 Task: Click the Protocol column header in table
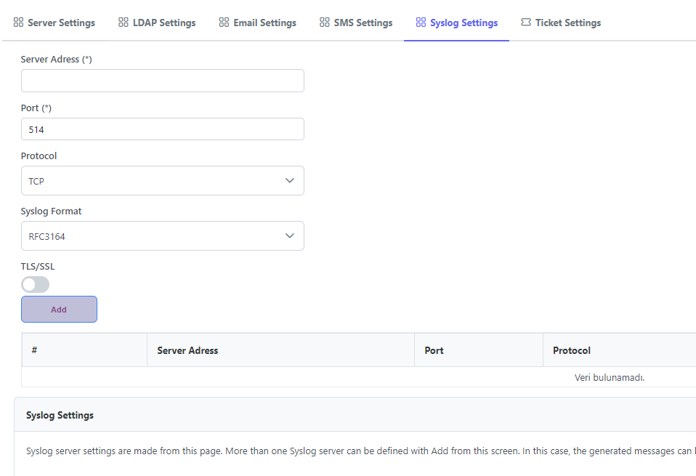572,350
